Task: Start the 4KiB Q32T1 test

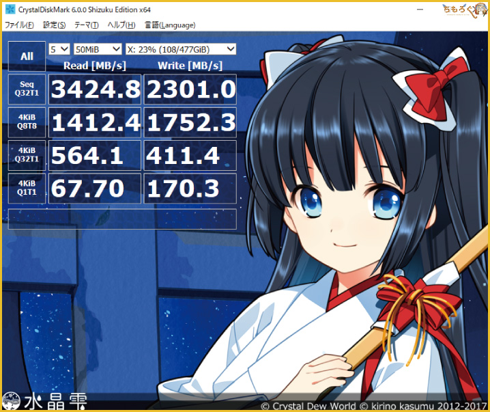Action: pyautogui.click(x=27, y=155)
